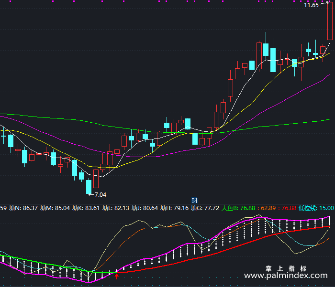Screen dimensions: 335x287
Task: Click the red buy-signal arrow in the indicator pane
Action: pyautogui.click(x=117, y=276)
